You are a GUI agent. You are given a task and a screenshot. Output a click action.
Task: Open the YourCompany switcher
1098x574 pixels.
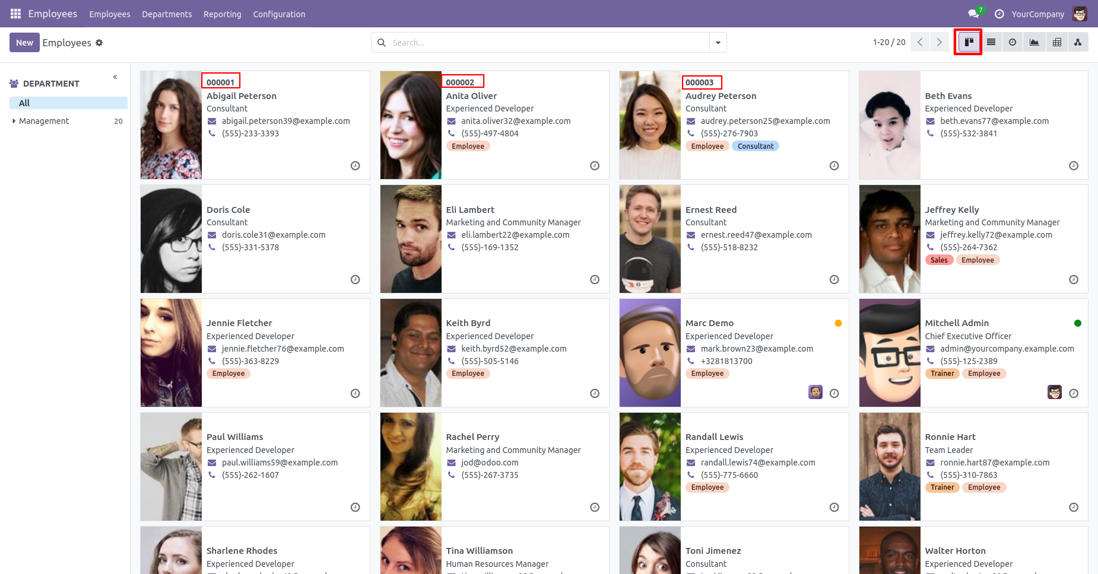(x=1037, y=14)
